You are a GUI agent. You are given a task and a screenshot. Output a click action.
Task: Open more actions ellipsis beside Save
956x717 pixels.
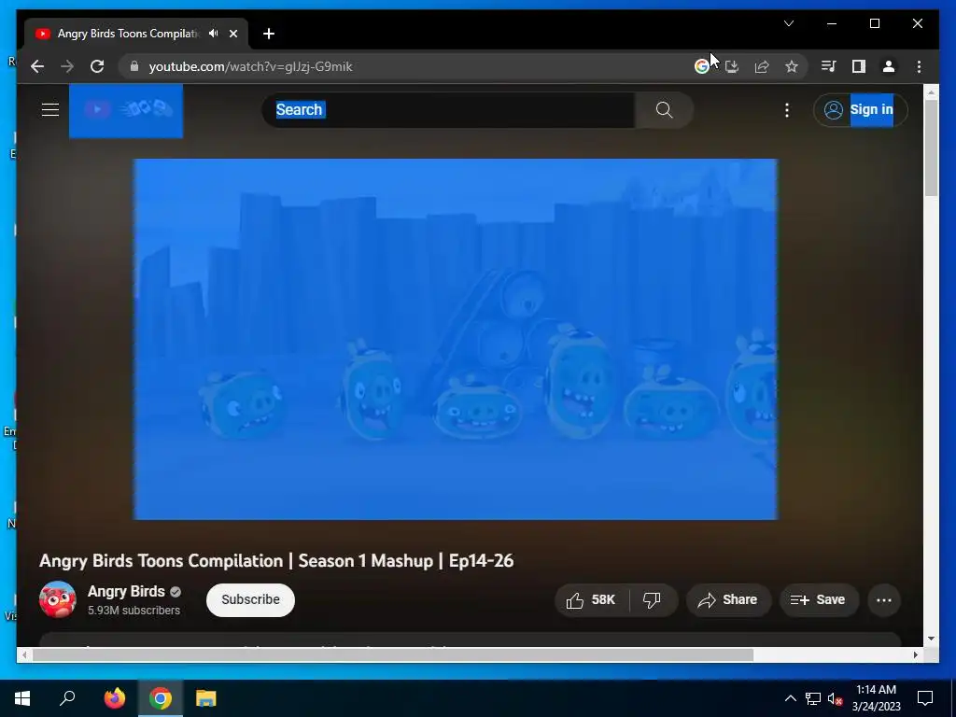tap(884, 600)
